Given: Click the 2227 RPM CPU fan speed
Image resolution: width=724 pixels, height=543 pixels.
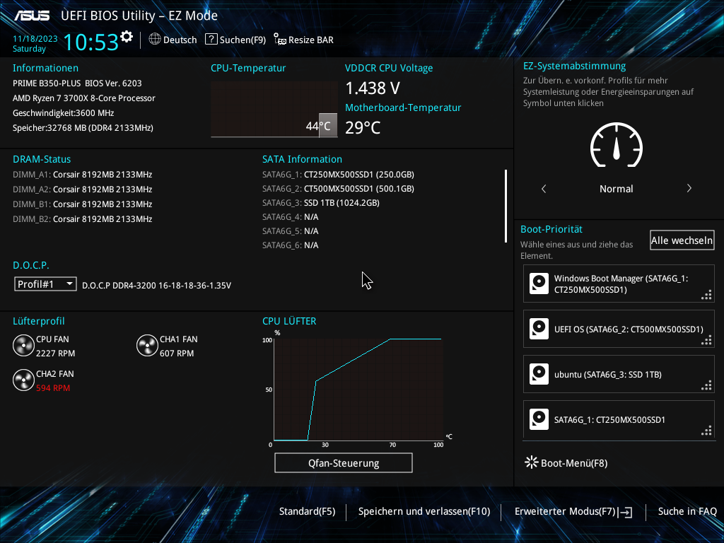Looking at the screenshot, I should [55, 354].
